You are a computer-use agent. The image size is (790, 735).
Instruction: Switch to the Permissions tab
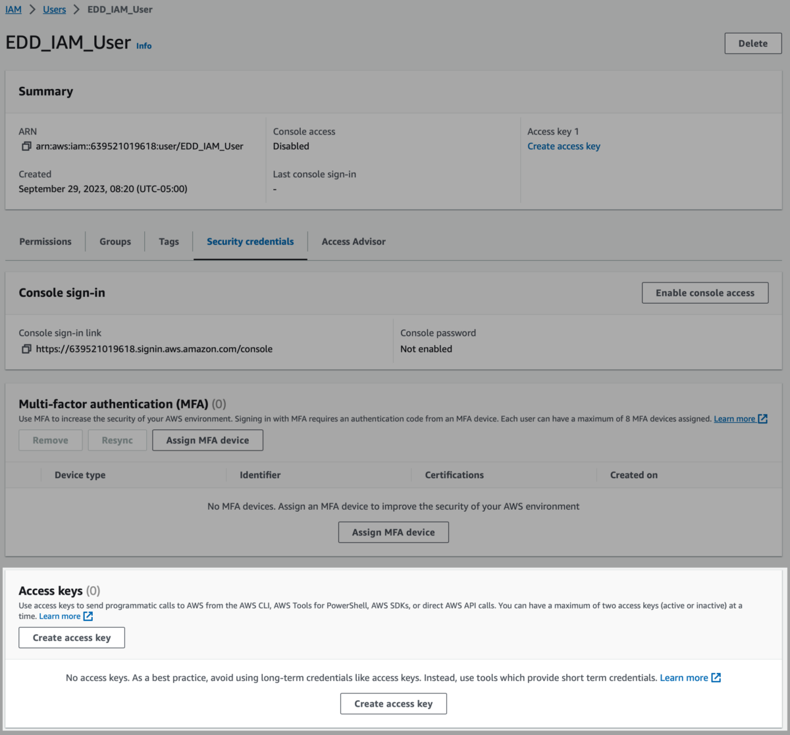[45, 242]
